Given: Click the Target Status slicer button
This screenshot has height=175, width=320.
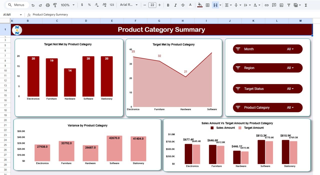Looking at the screenshot, I should [267, 88].
